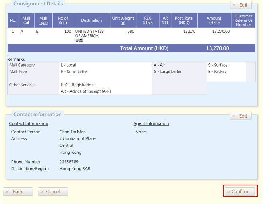Click the Total Amount 13,270.00 value
The image size is (263, 204).
pyautogui.click(x=217, y=48)
